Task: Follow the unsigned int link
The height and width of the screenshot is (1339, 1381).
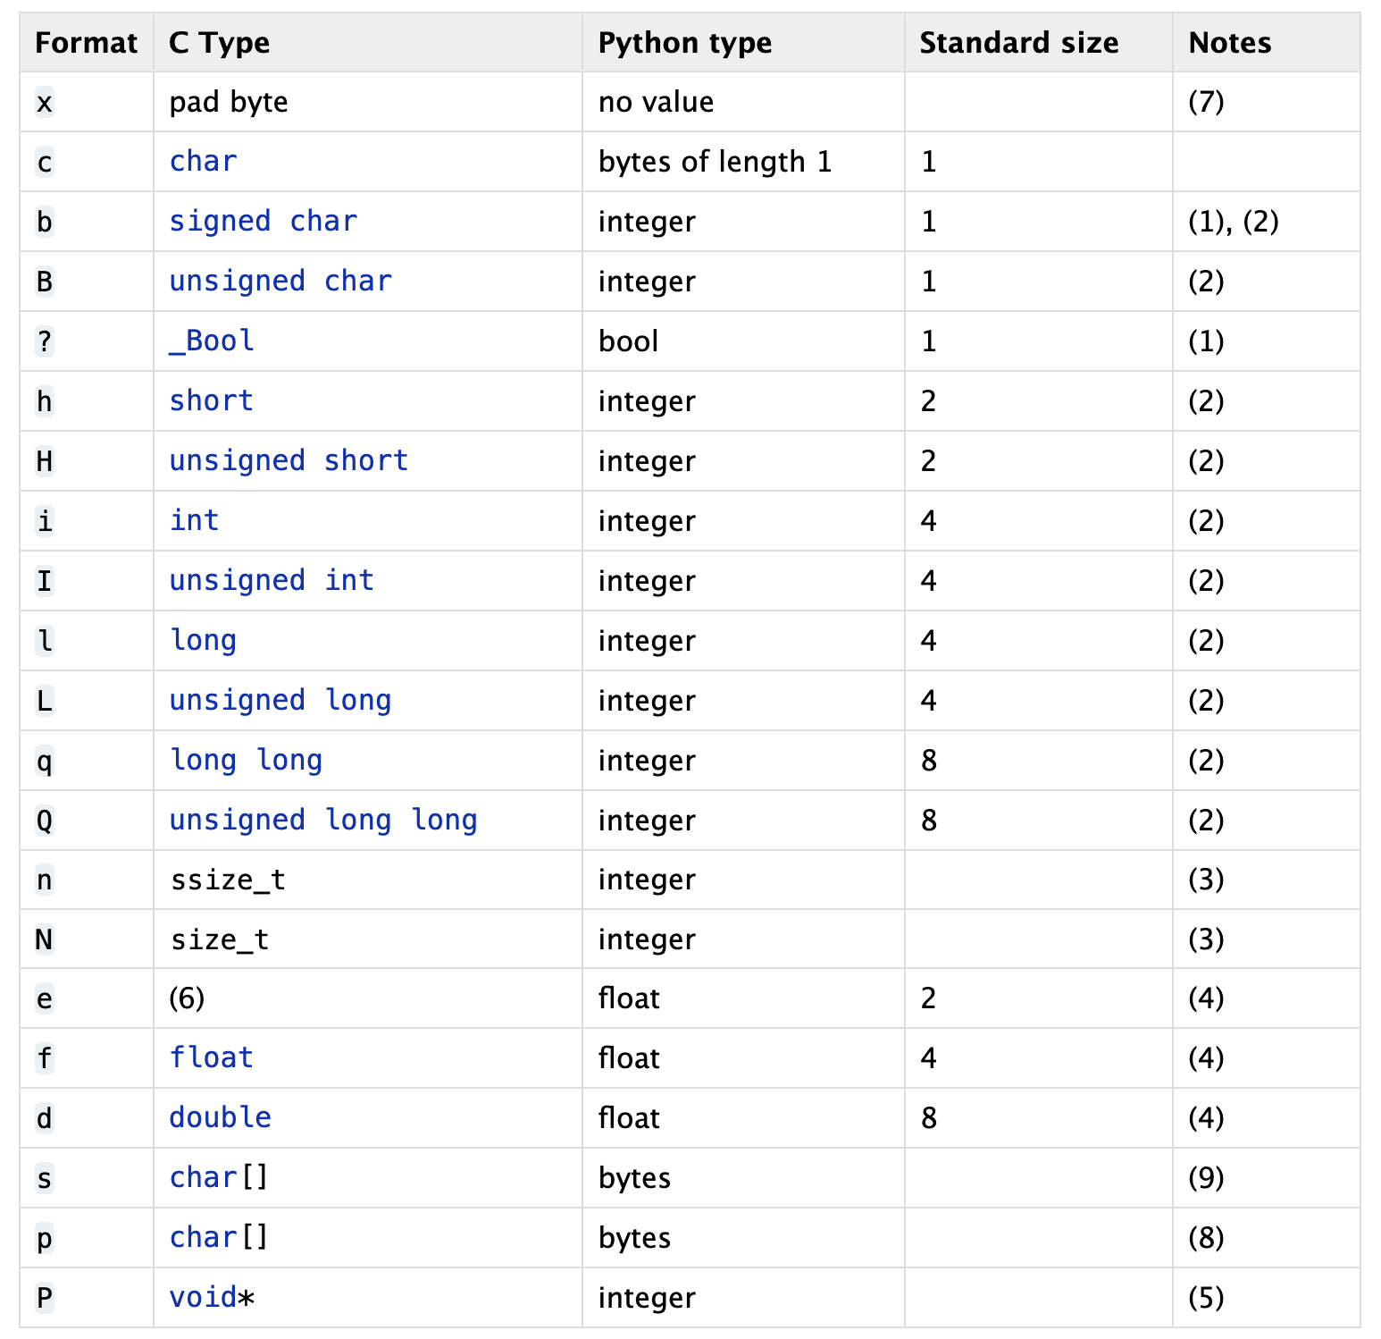Action: click(x=272, y=581)
